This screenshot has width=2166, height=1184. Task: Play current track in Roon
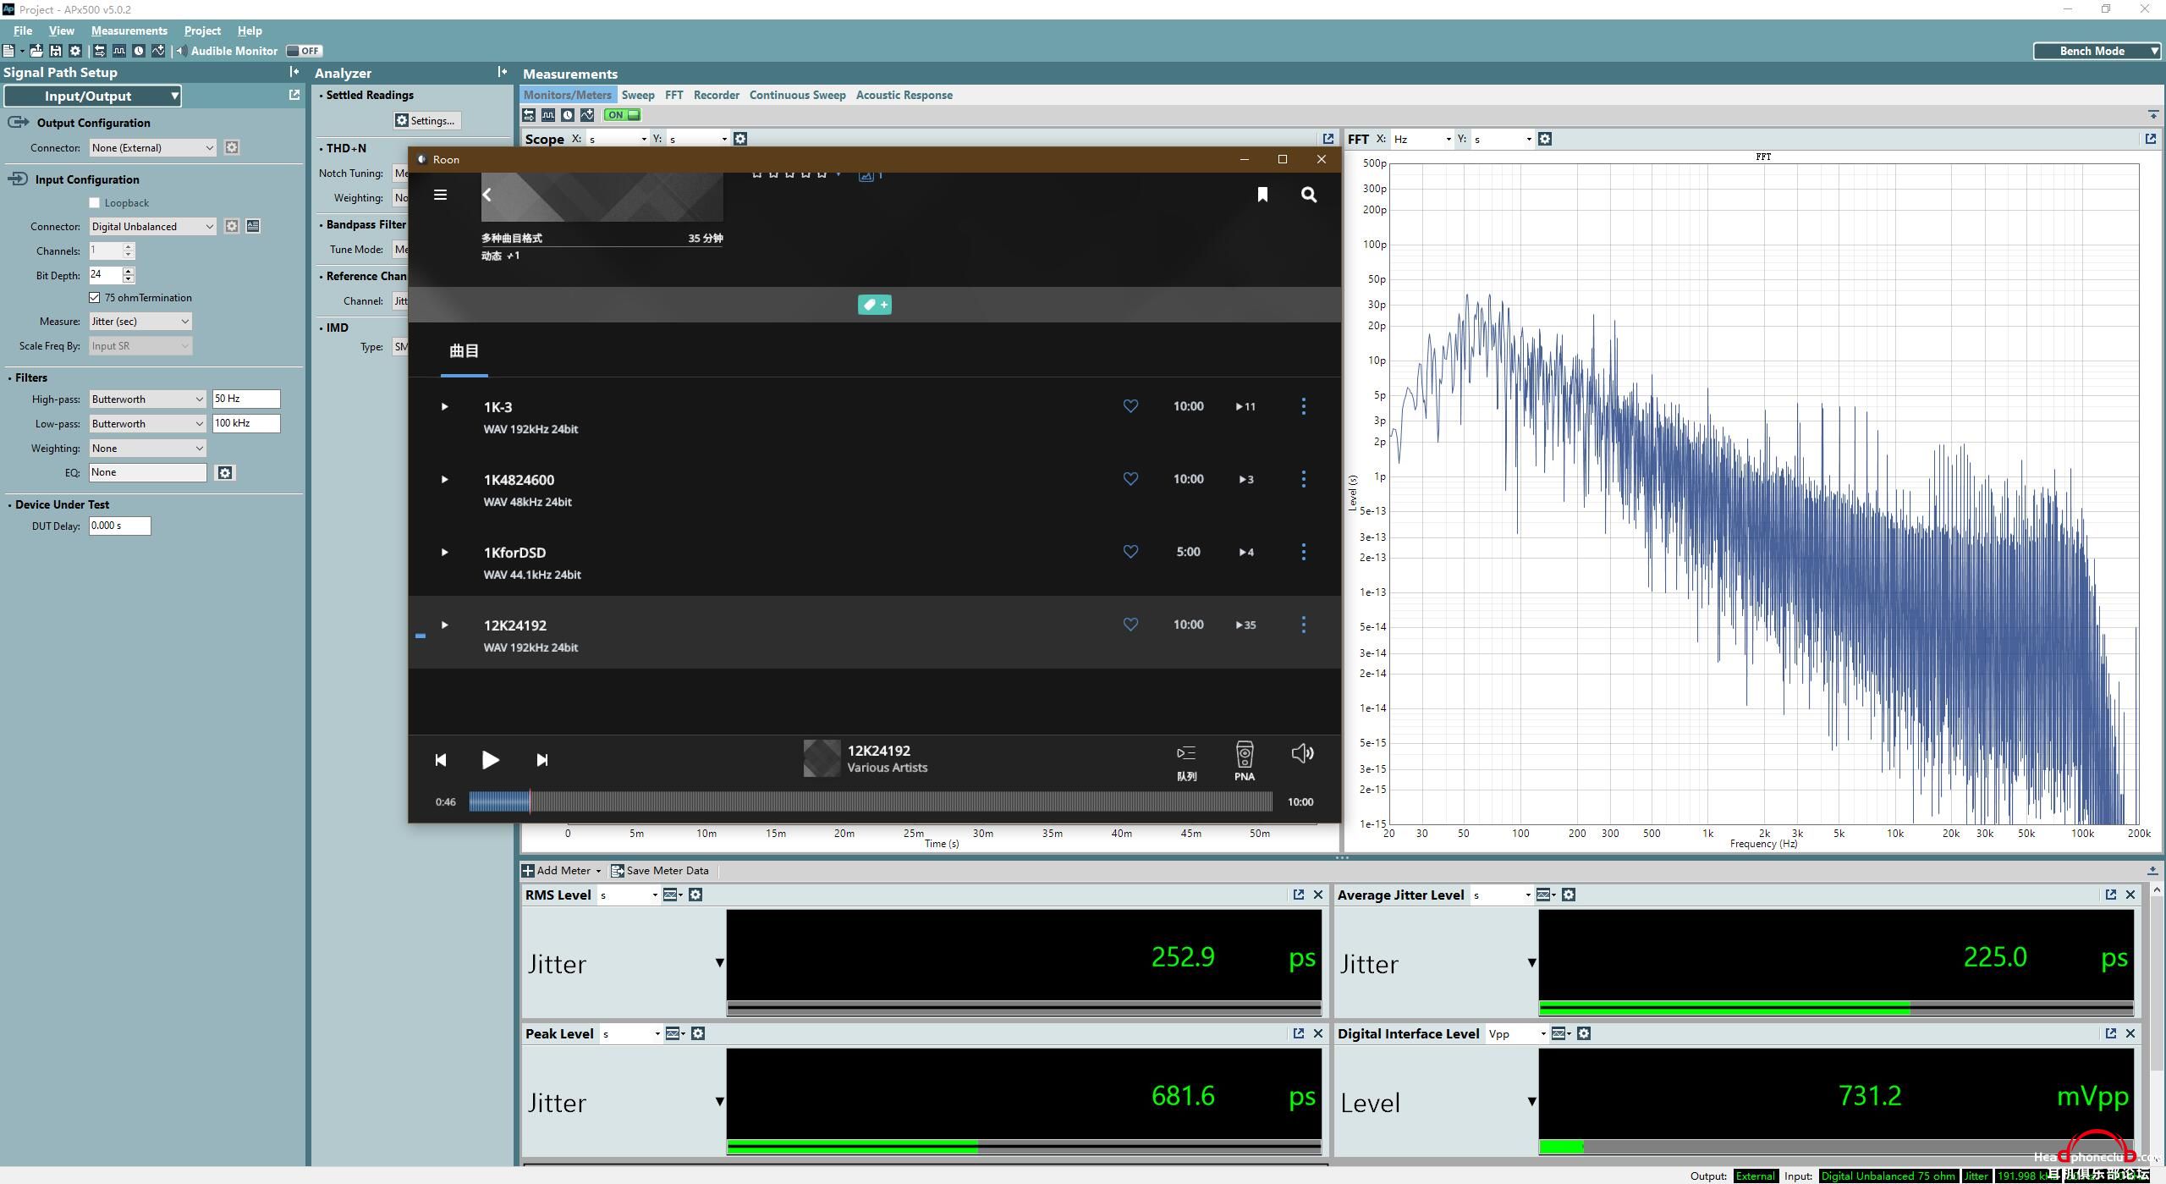(490, 760)
